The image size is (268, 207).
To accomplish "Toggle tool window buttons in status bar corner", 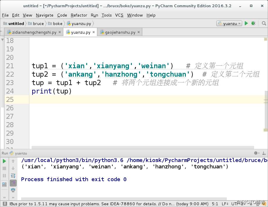I will [x=5, y=204].
